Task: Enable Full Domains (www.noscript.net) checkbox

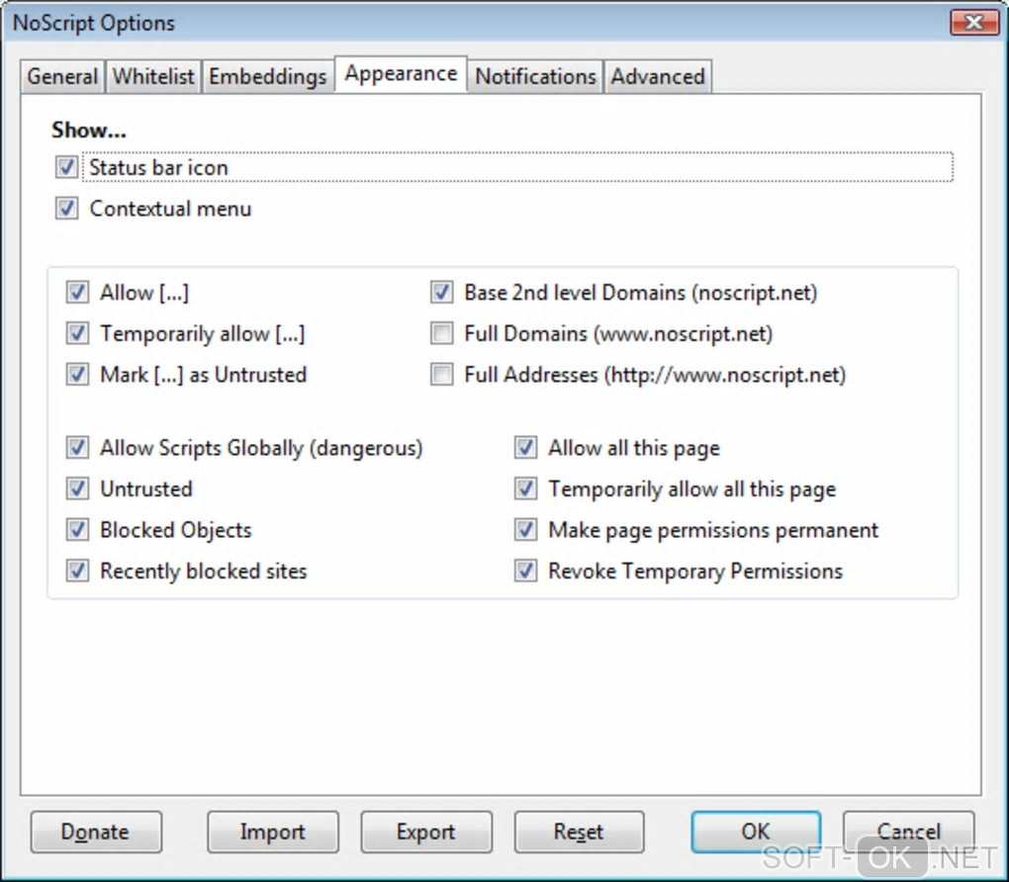Action: (x=442, y=334)
